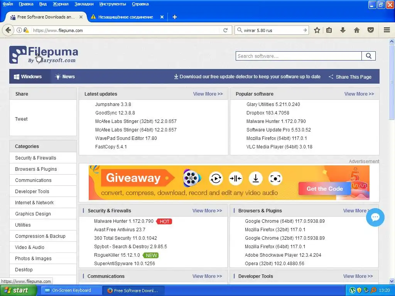Open a new tab with plus icon
The width and height of the screenshot is (395, 296).
[x=175, y=17]
